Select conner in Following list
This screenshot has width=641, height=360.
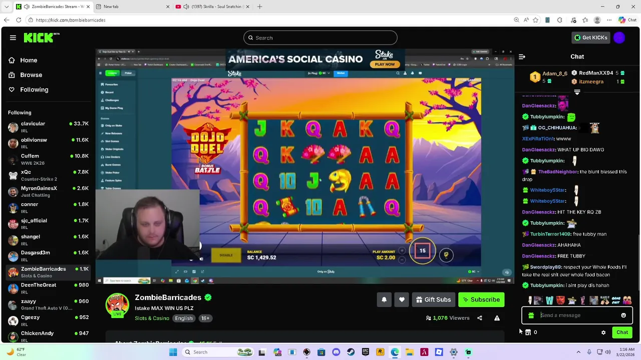[x=49, y=207]
